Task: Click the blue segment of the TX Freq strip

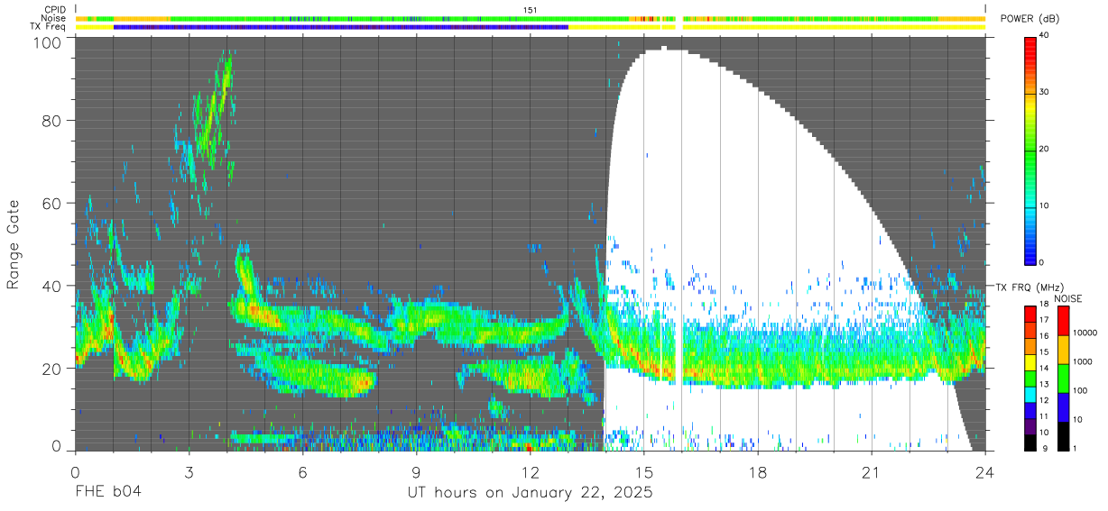Action: click(341, 27)
